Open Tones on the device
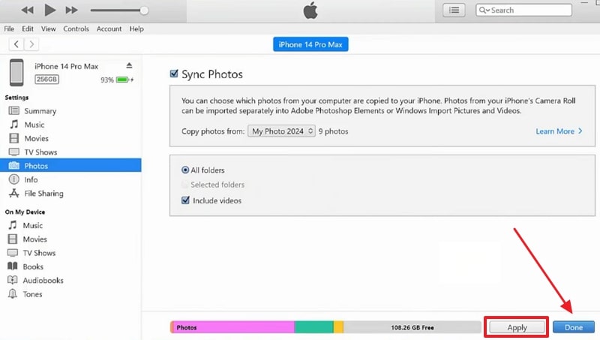 point(70,294)
